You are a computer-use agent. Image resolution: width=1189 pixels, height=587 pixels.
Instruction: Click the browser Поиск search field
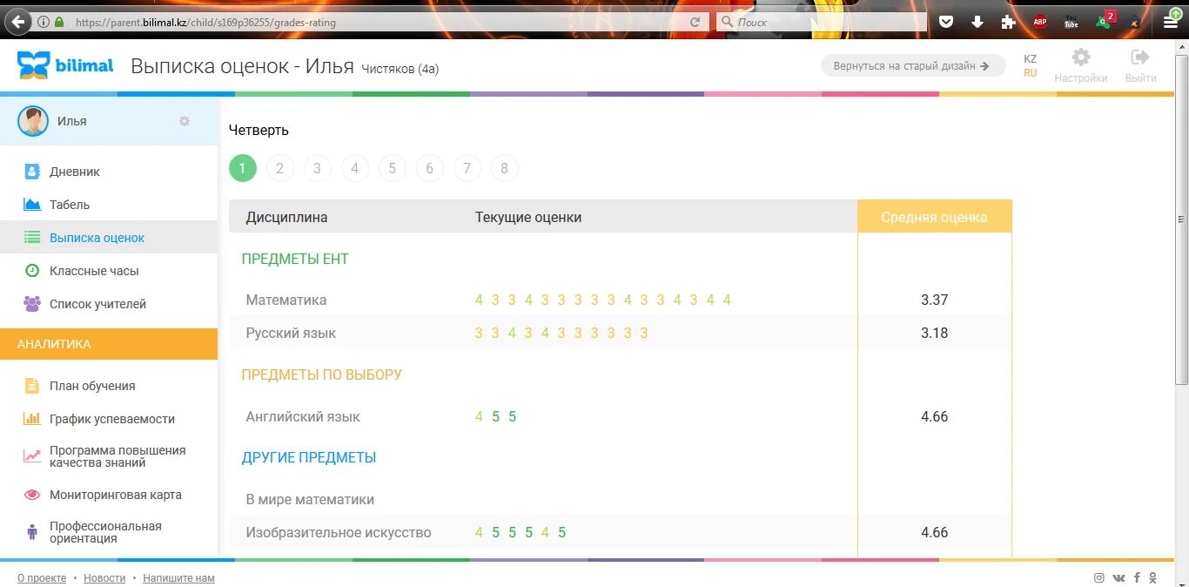pos(823,22)
